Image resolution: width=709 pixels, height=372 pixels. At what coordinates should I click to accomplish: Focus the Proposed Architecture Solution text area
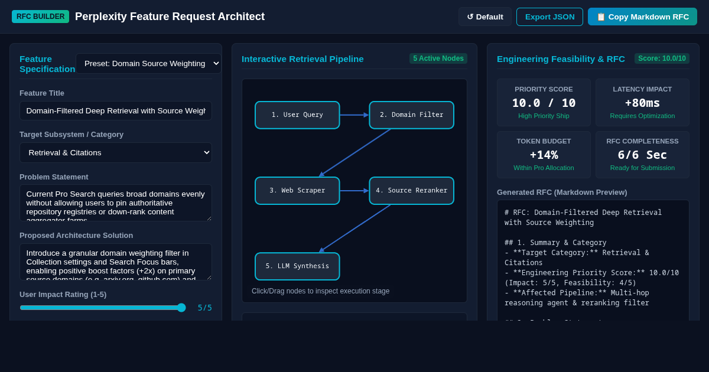pyautogui.click(x=116, y=262)
